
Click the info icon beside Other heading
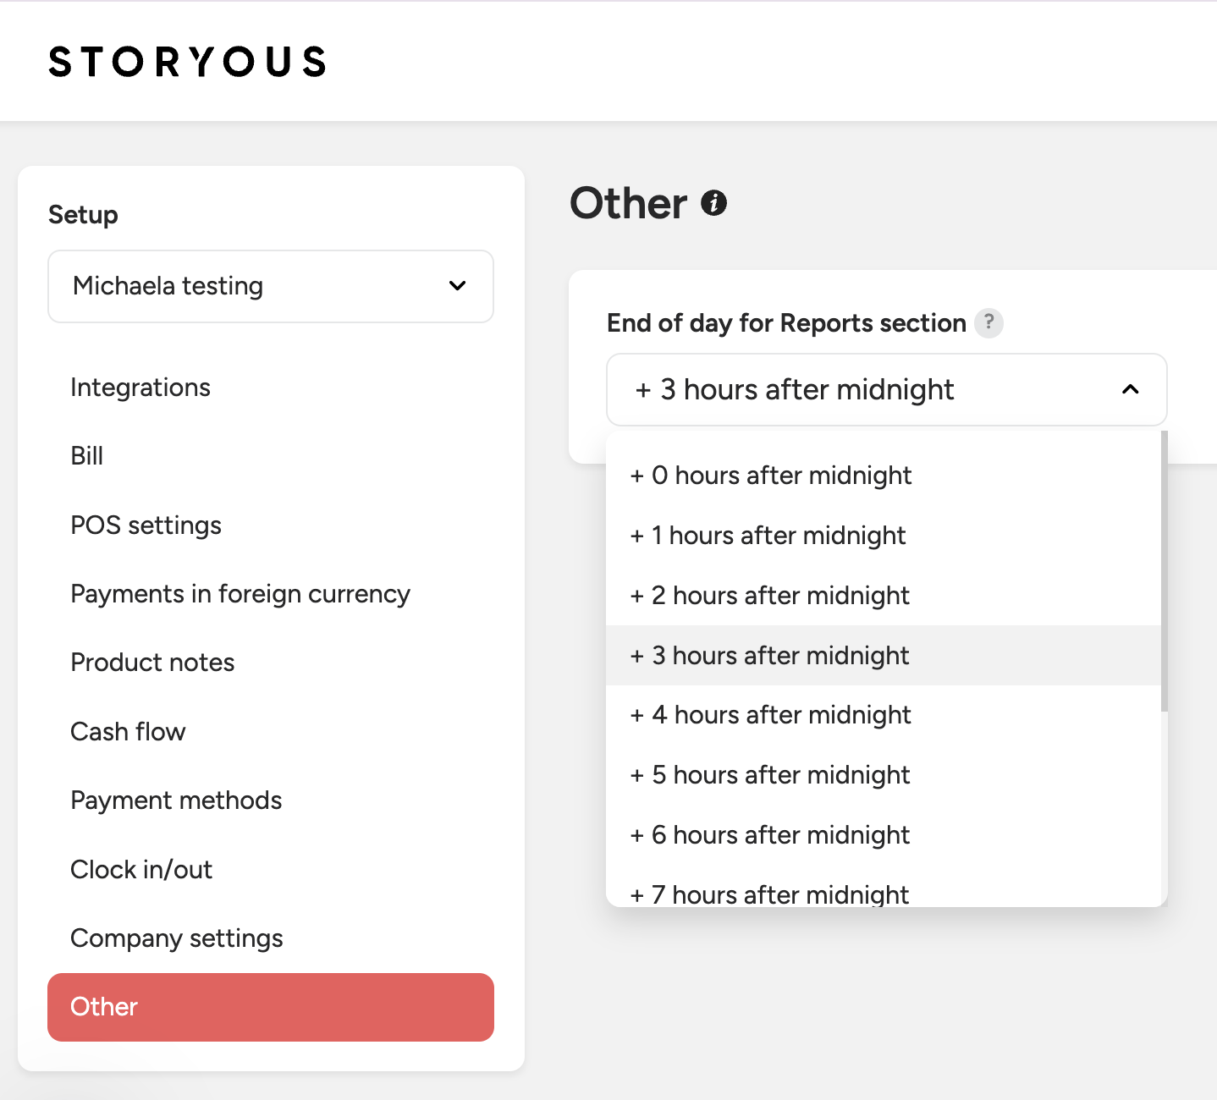(x=713, y=203)
